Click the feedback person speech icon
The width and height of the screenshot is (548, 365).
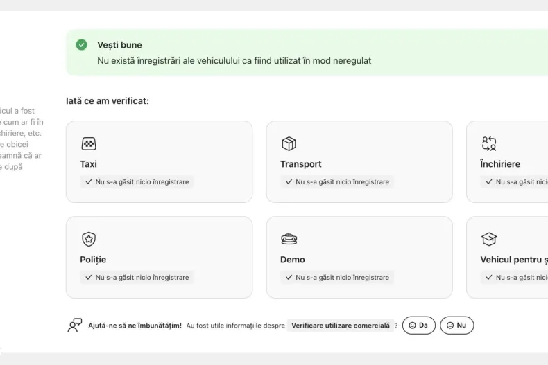pos(74,326)
